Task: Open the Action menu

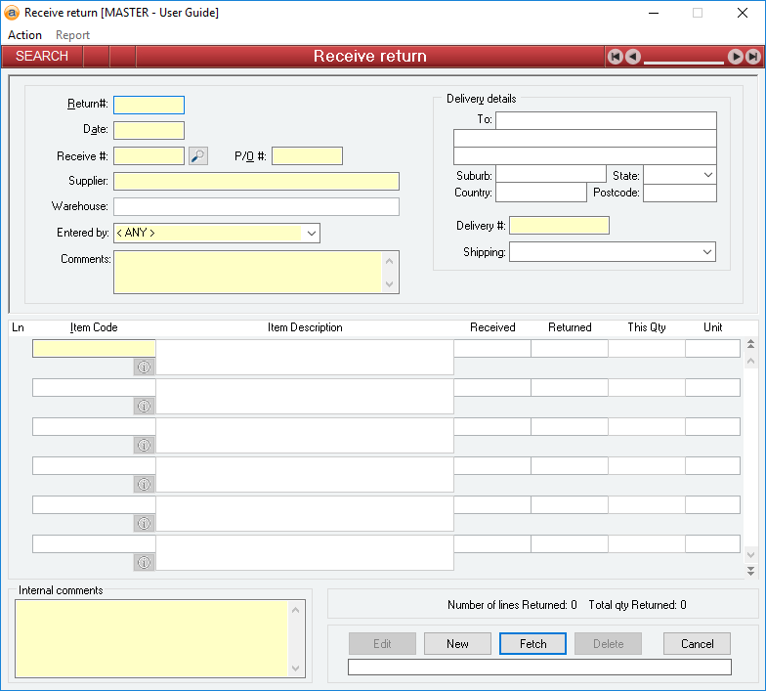Action: 24,35
